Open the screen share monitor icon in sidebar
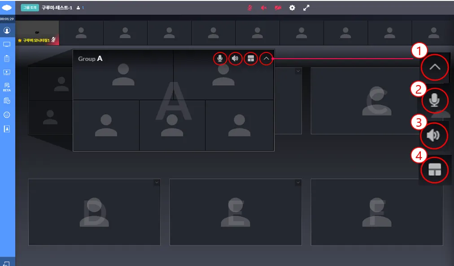Viewport: 454px width, 266px height. tap(7, 44)
